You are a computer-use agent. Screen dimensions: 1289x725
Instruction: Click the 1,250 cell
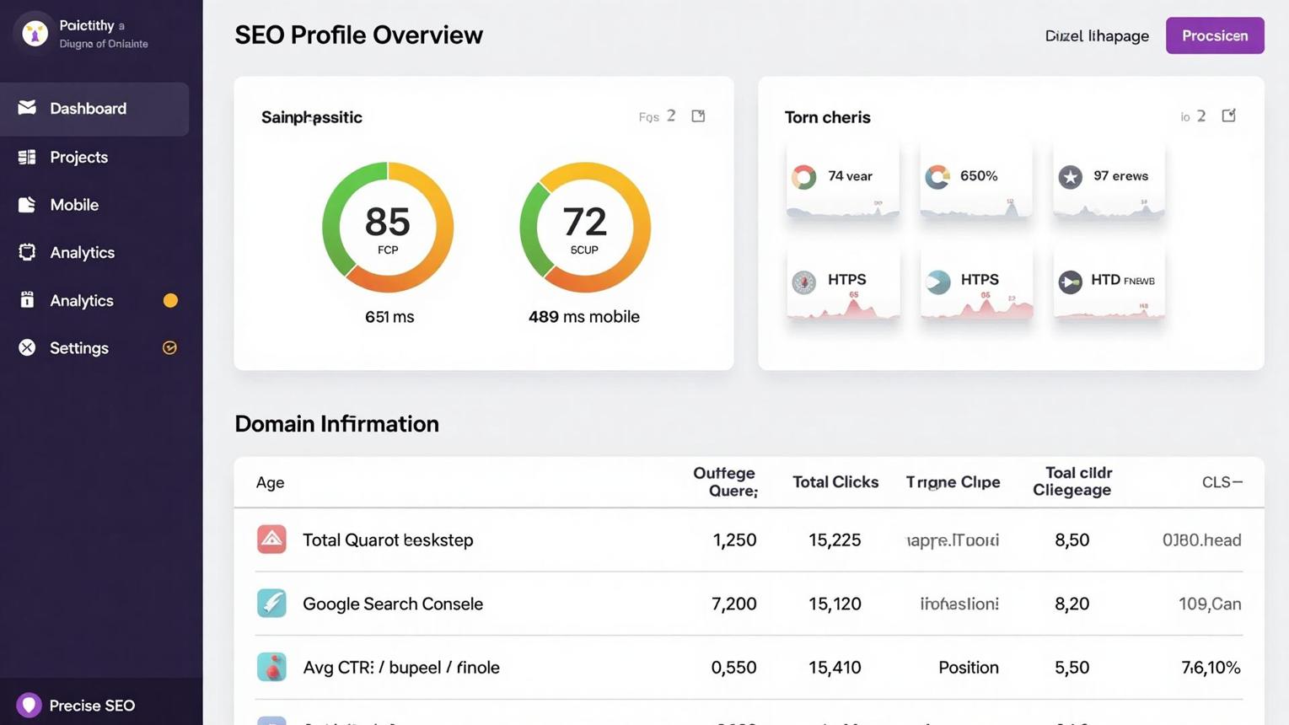734,540
